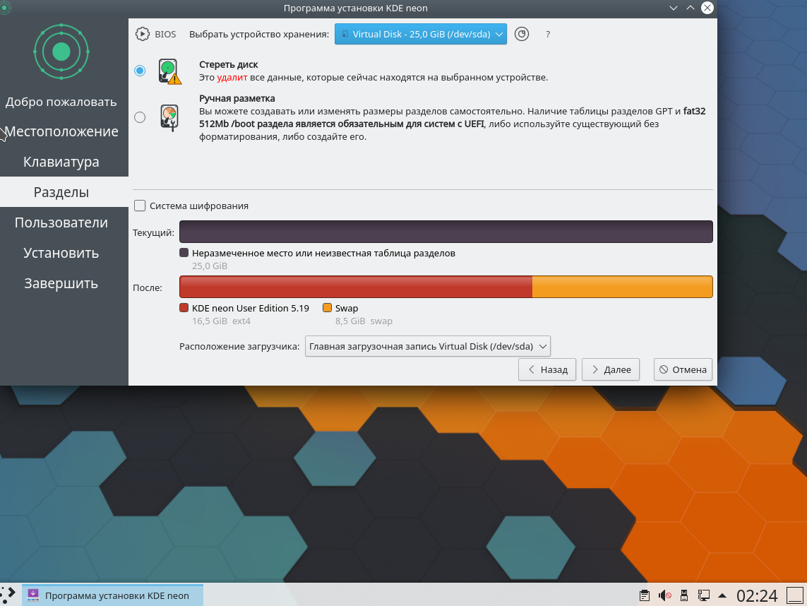Click the Выбрать устройство хранения label

[259, 34]
